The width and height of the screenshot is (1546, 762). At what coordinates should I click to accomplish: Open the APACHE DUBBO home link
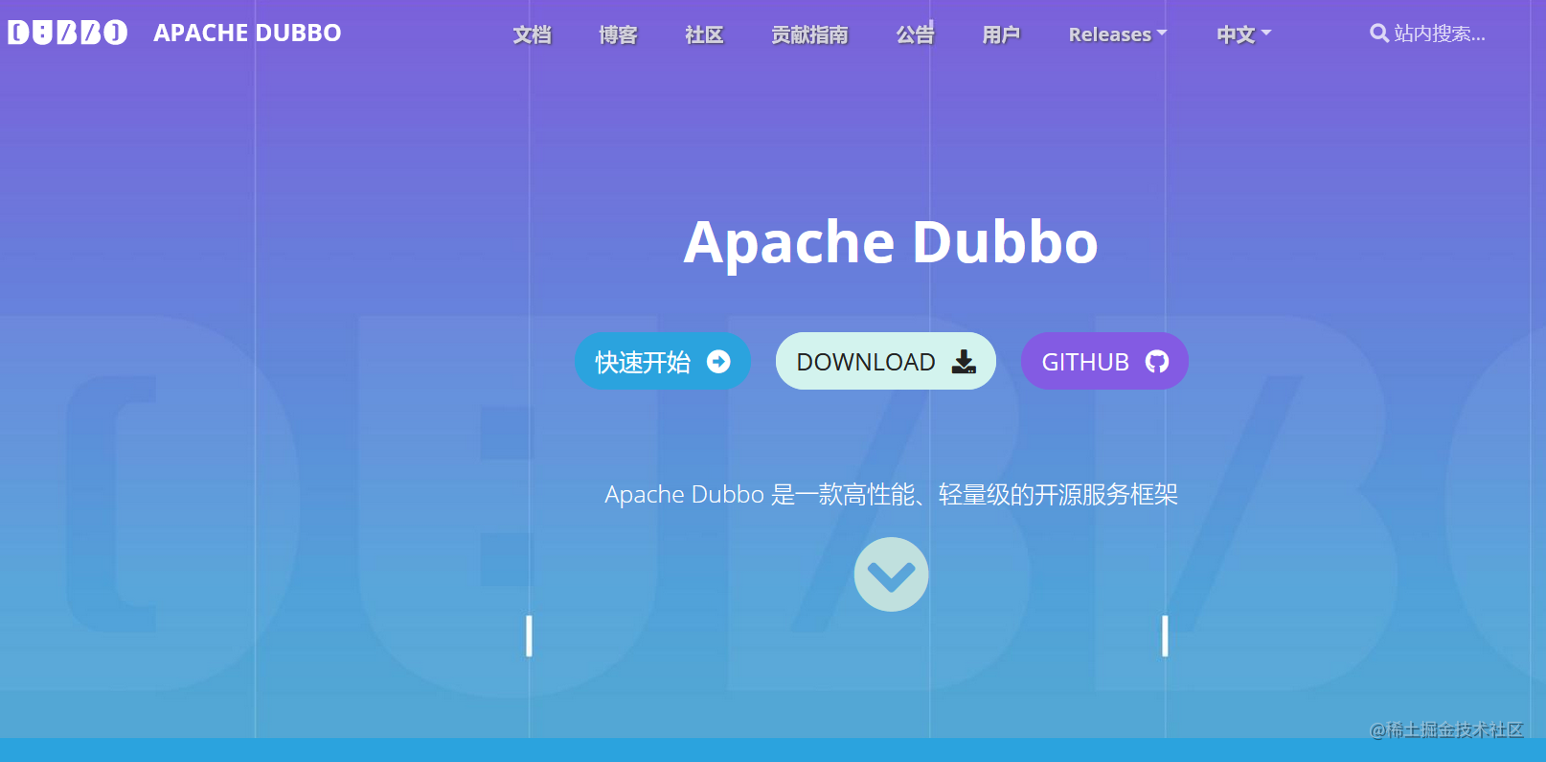(x=247, y=33)
